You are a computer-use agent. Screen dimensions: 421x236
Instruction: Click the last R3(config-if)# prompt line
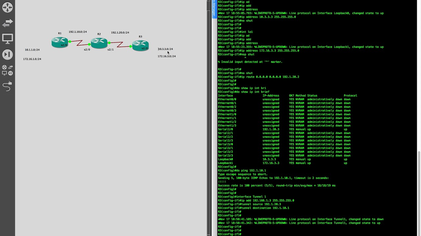[230, 234]
